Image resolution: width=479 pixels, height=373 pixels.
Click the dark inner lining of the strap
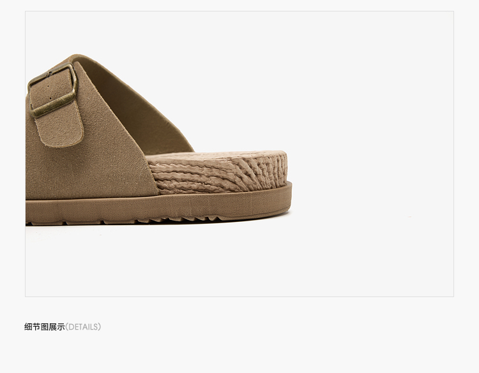tap(137, 110)
